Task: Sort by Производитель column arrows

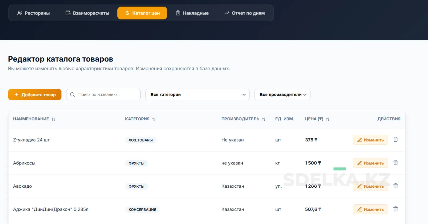Action: [x=264, y=119]
